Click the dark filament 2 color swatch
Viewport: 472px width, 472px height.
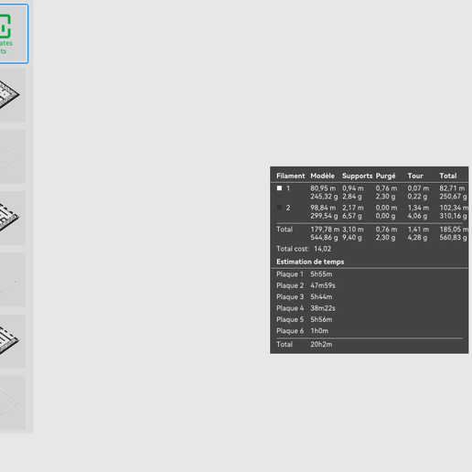click(x=279, y=208)
